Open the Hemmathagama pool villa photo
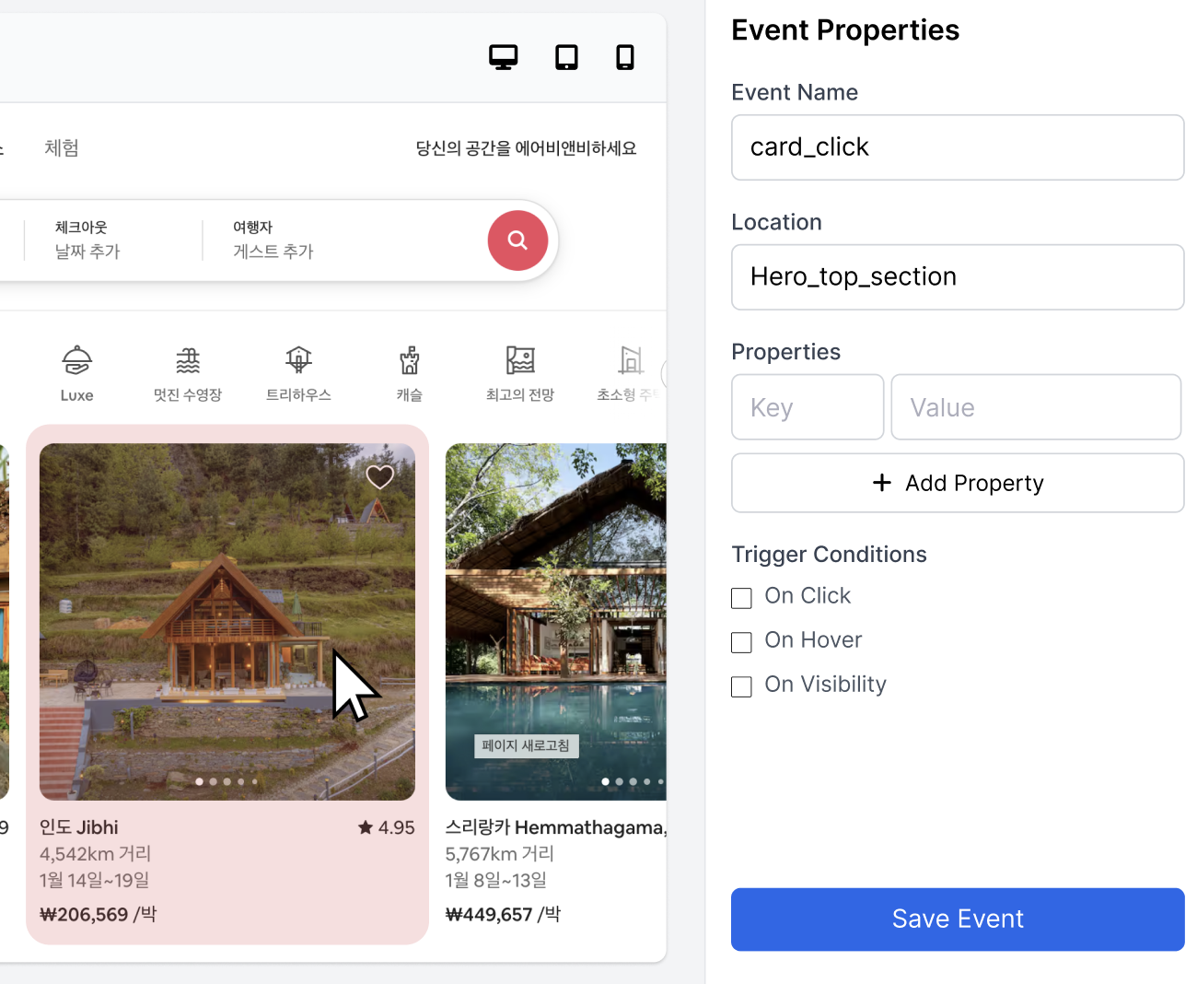 point(556,622)
